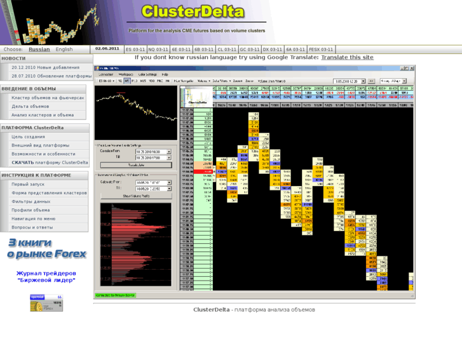Click the openstat counter badge
The width and height of the screenshot is (462, 346).
(x=46, y=297)
